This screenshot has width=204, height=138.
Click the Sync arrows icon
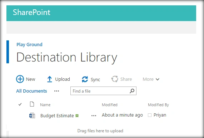[x=85, y=79]
